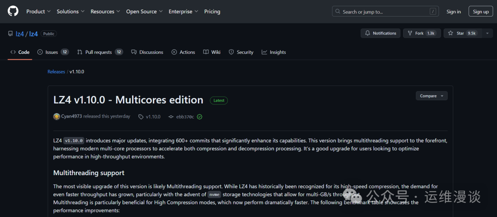Click the Public visibility label

pyautogui.click(x=49, y=34)
